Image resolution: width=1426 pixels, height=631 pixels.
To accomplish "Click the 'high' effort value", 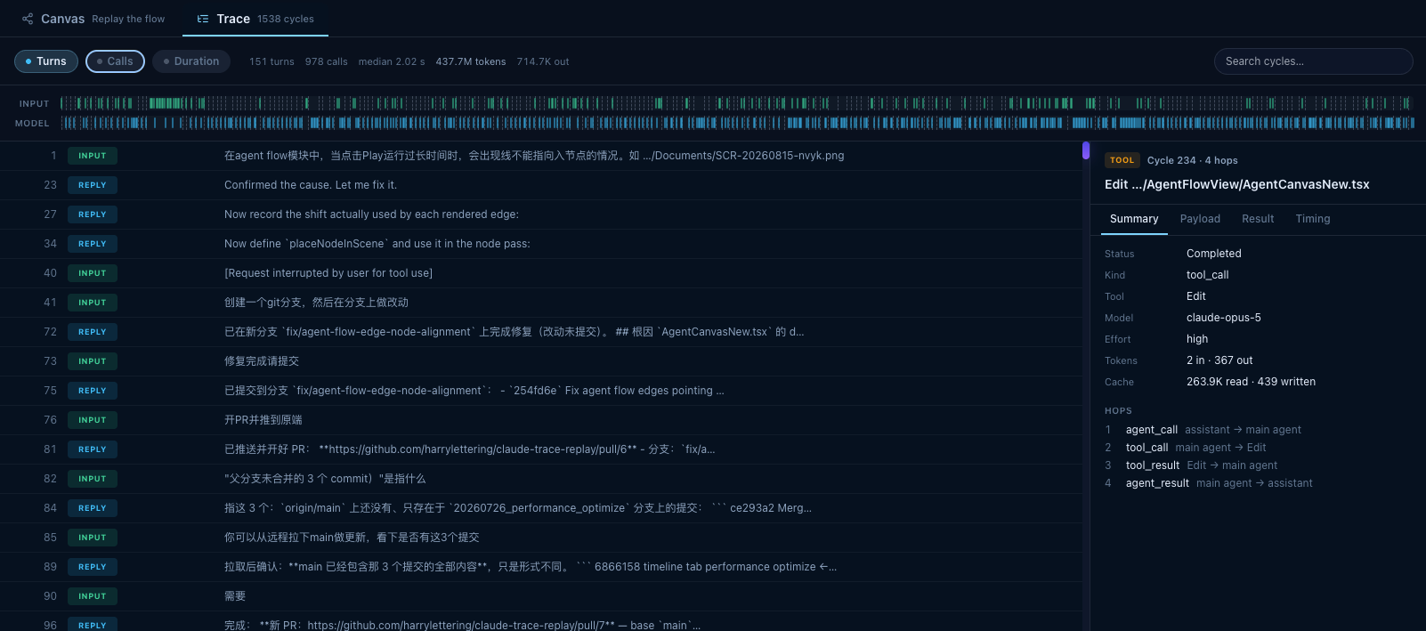I will (1197, 339).
